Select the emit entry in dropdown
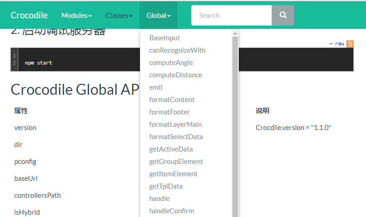This screenshot has height=217, width=366. pos(156,87)
